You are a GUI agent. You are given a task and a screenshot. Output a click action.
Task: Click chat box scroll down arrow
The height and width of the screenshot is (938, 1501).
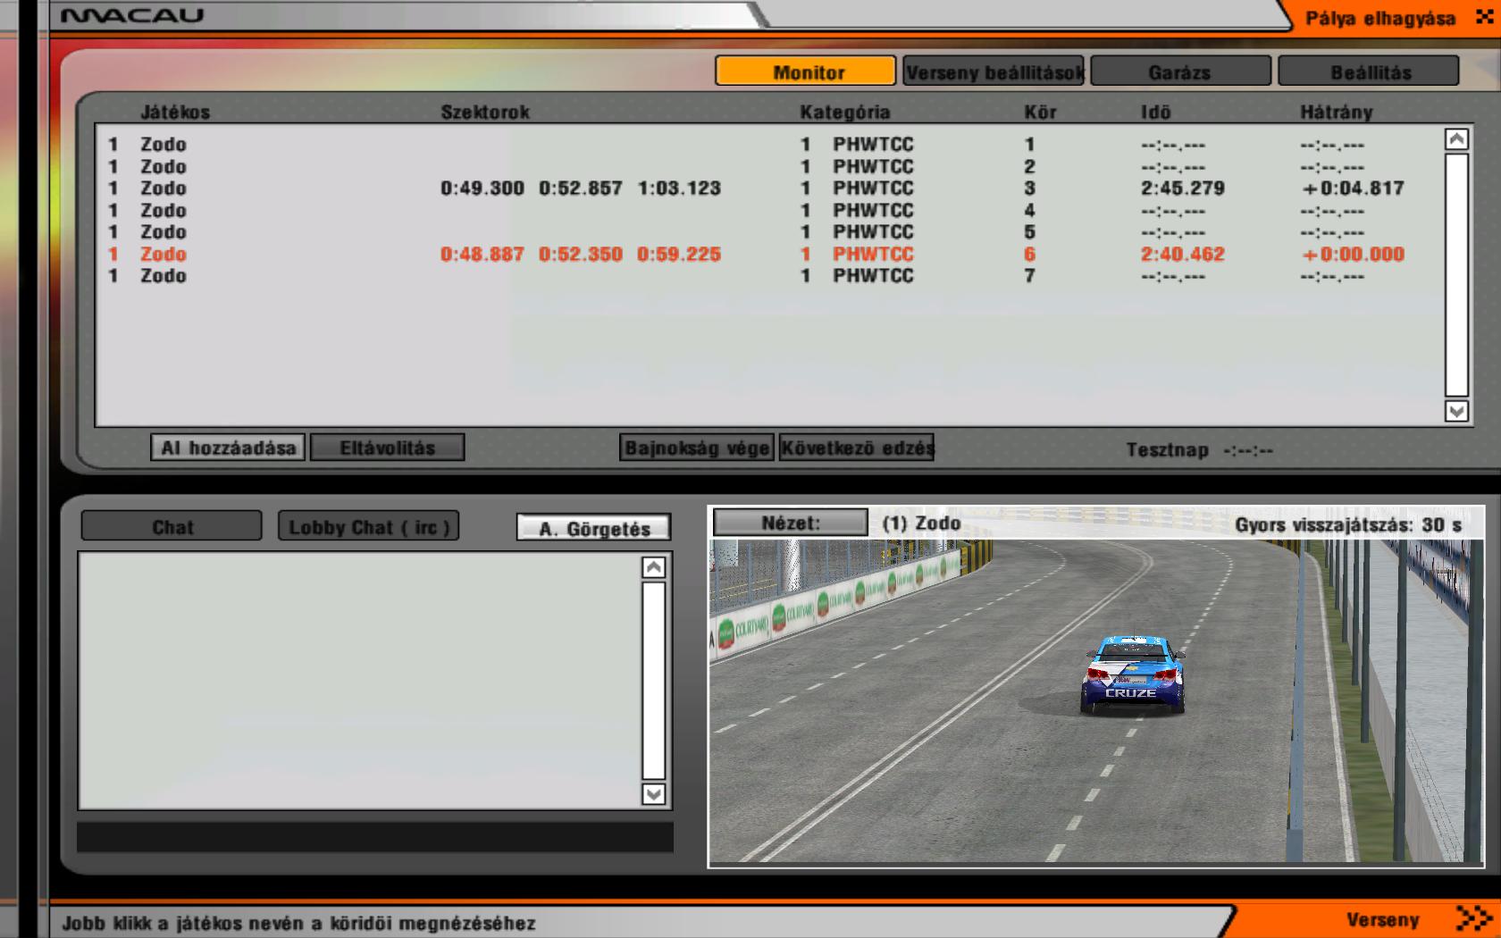(x=654, y=794)
